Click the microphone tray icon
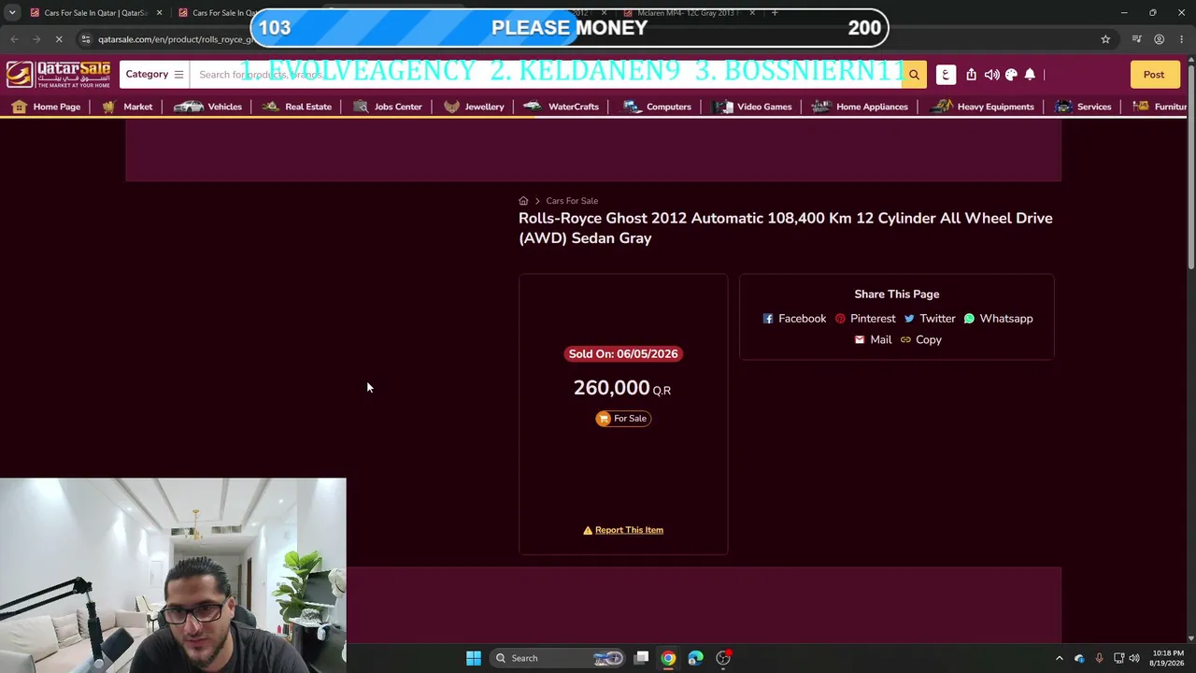 (1099, 658)
